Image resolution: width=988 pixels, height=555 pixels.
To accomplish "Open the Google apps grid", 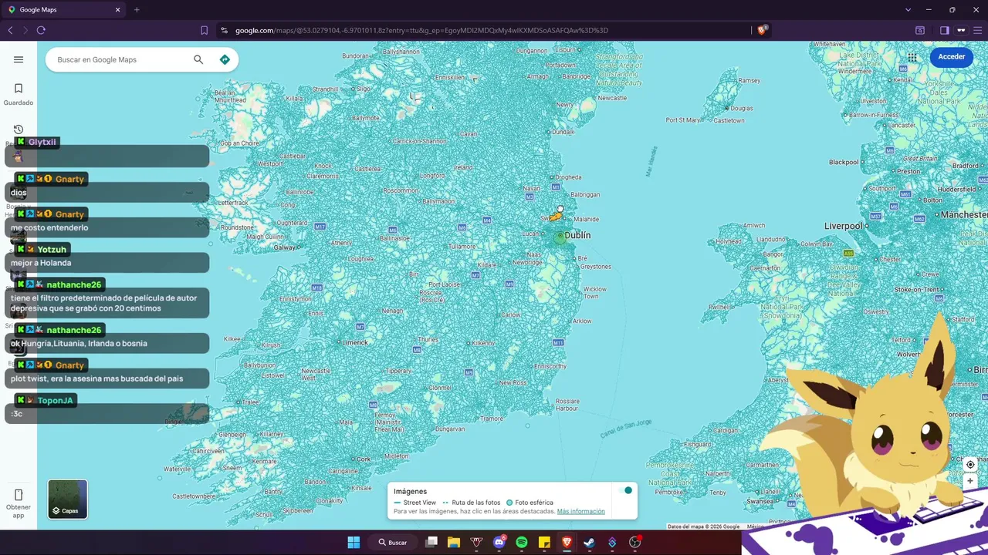I will (x=912, y=57).
